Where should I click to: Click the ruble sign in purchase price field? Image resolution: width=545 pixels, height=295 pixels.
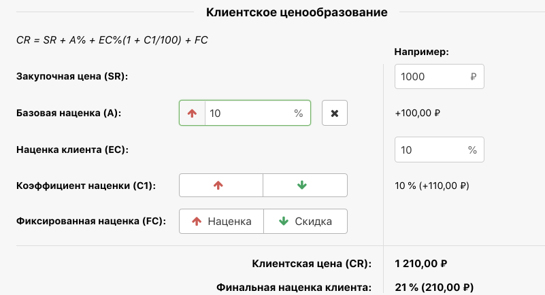(x=473, y=77)
